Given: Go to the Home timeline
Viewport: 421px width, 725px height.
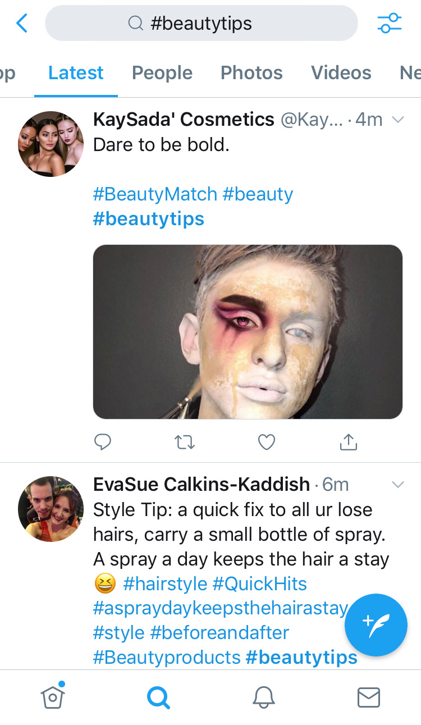Looking at the screenshot, I should (53, 697).
